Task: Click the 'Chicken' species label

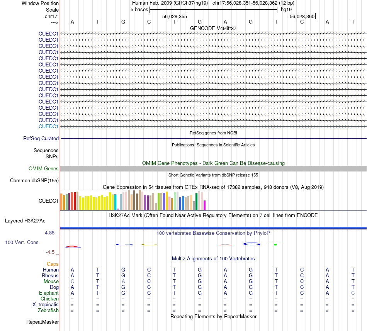Action: [49, 299]
